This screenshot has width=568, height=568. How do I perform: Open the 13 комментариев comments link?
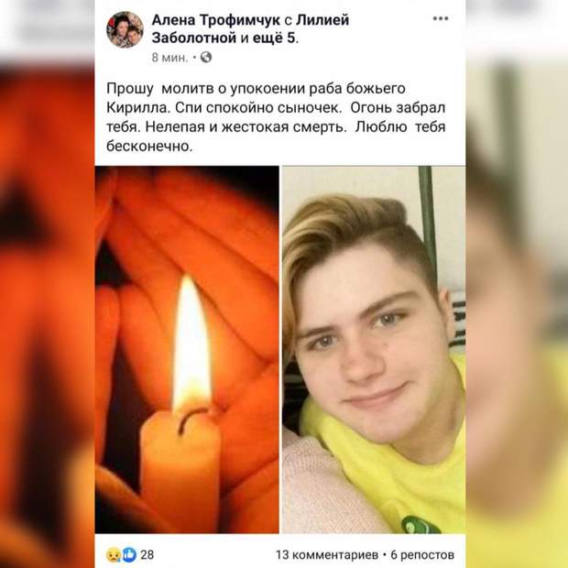click(x=327, y=554)
